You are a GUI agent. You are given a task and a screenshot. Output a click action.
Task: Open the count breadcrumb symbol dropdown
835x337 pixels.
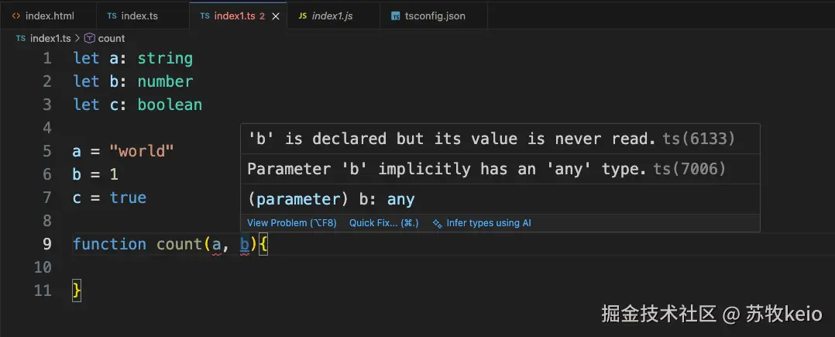tap(112, 38)
